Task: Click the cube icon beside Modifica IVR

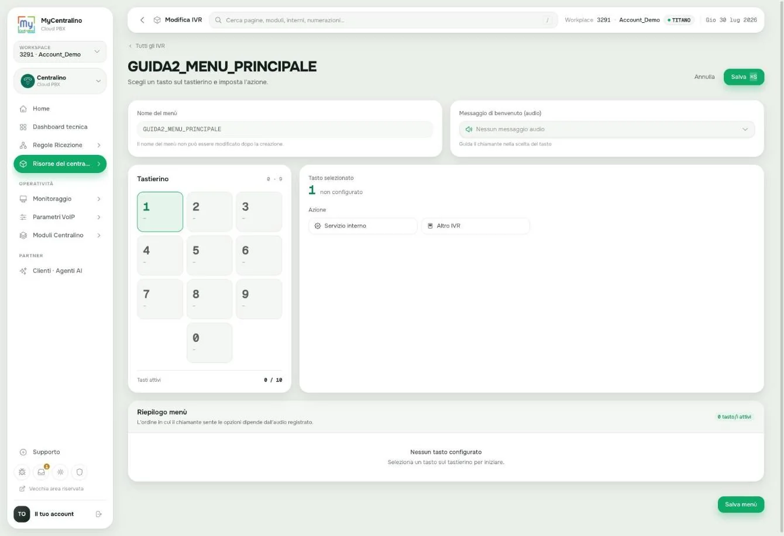Action: [157, 20]
